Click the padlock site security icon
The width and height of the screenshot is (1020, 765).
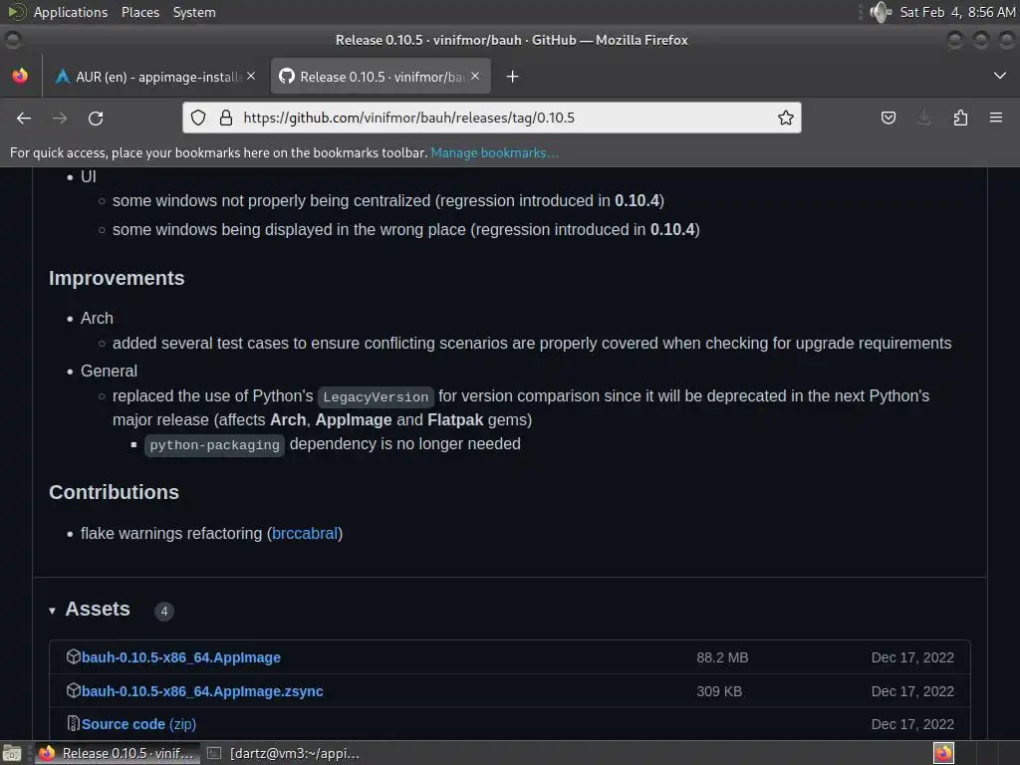click(x=226, y=118)
